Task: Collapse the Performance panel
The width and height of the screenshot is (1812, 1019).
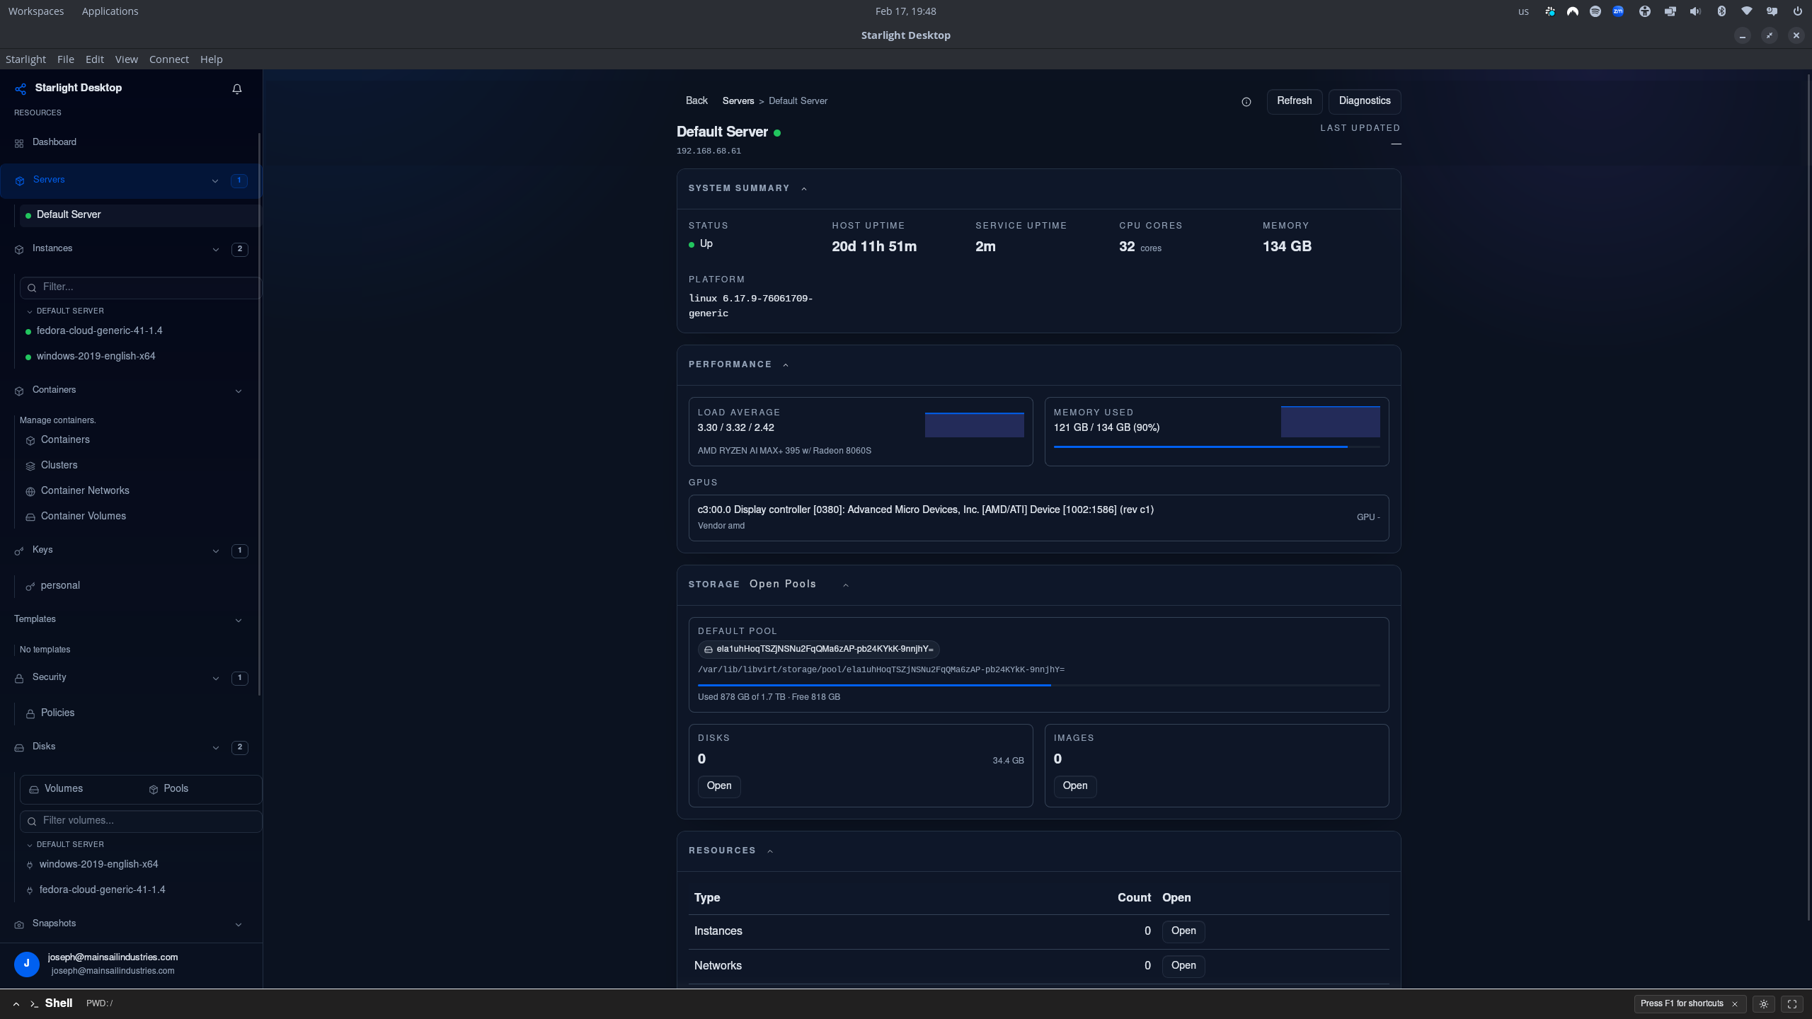Action: pos(786,365)
